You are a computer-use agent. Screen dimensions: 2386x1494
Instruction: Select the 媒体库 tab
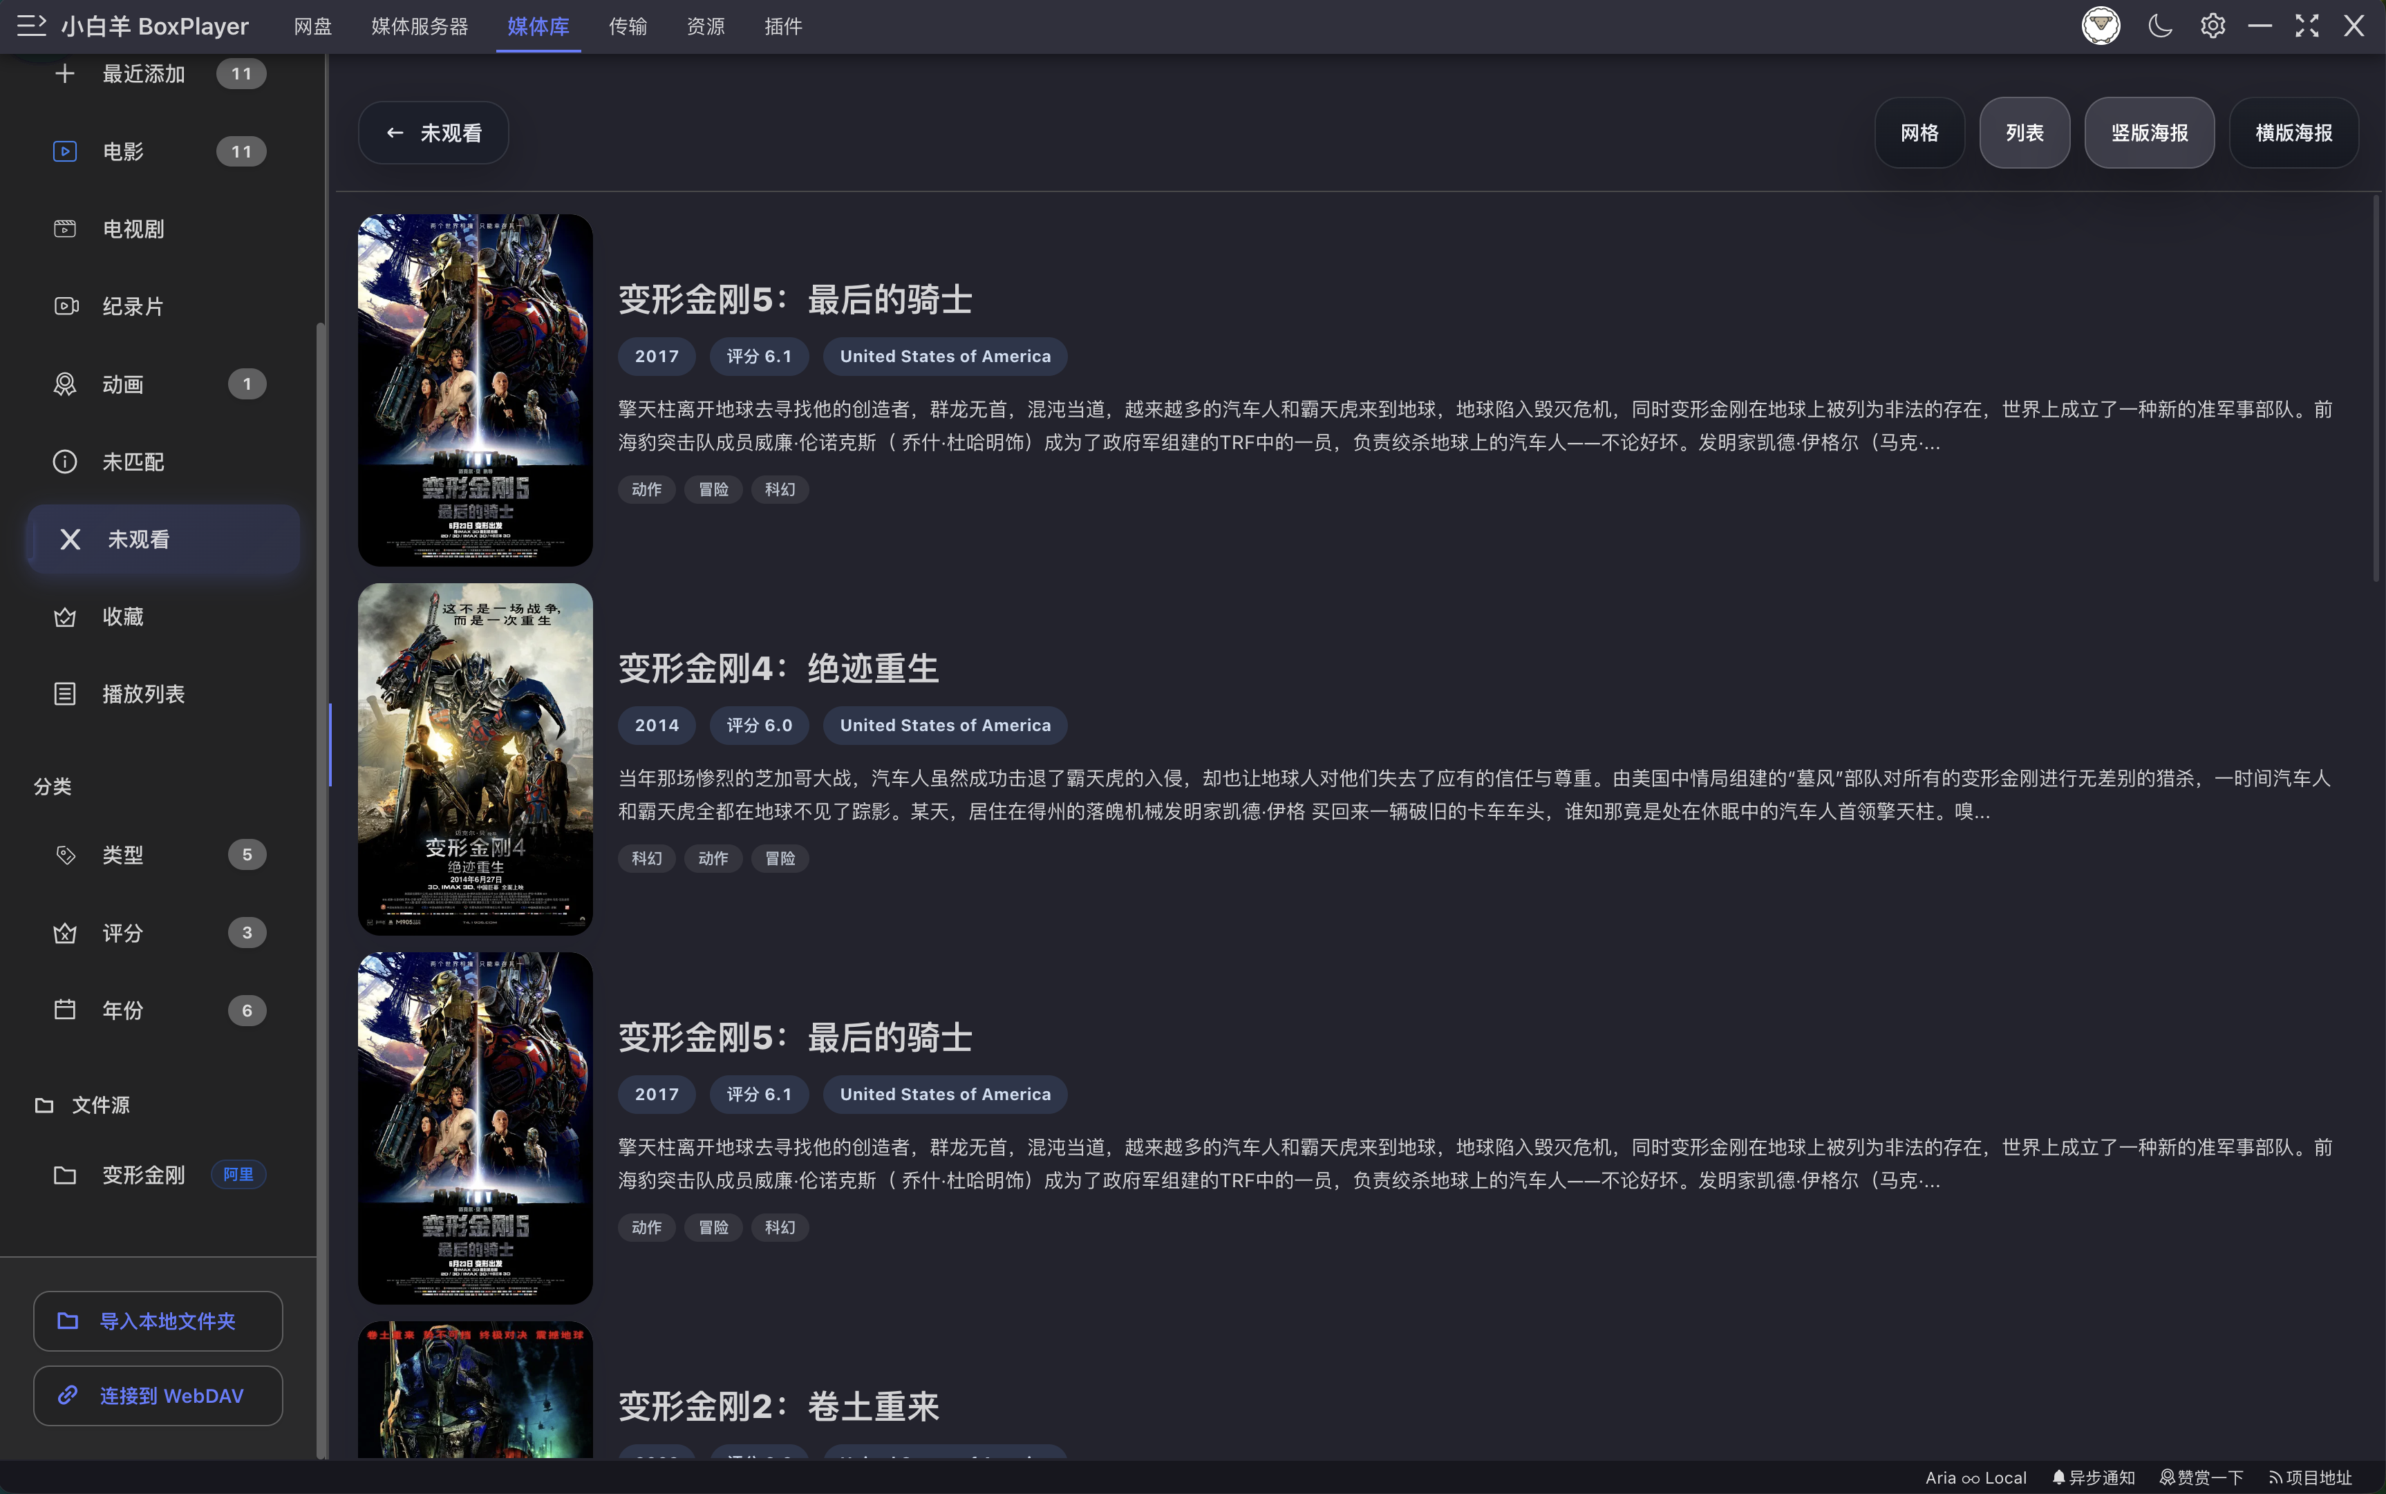tap(538, 27)
